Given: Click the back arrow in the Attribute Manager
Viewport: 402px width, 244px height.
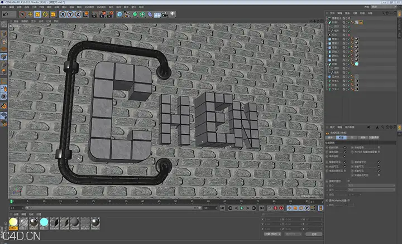Looking at the screenshot, I should click(368, 127).
